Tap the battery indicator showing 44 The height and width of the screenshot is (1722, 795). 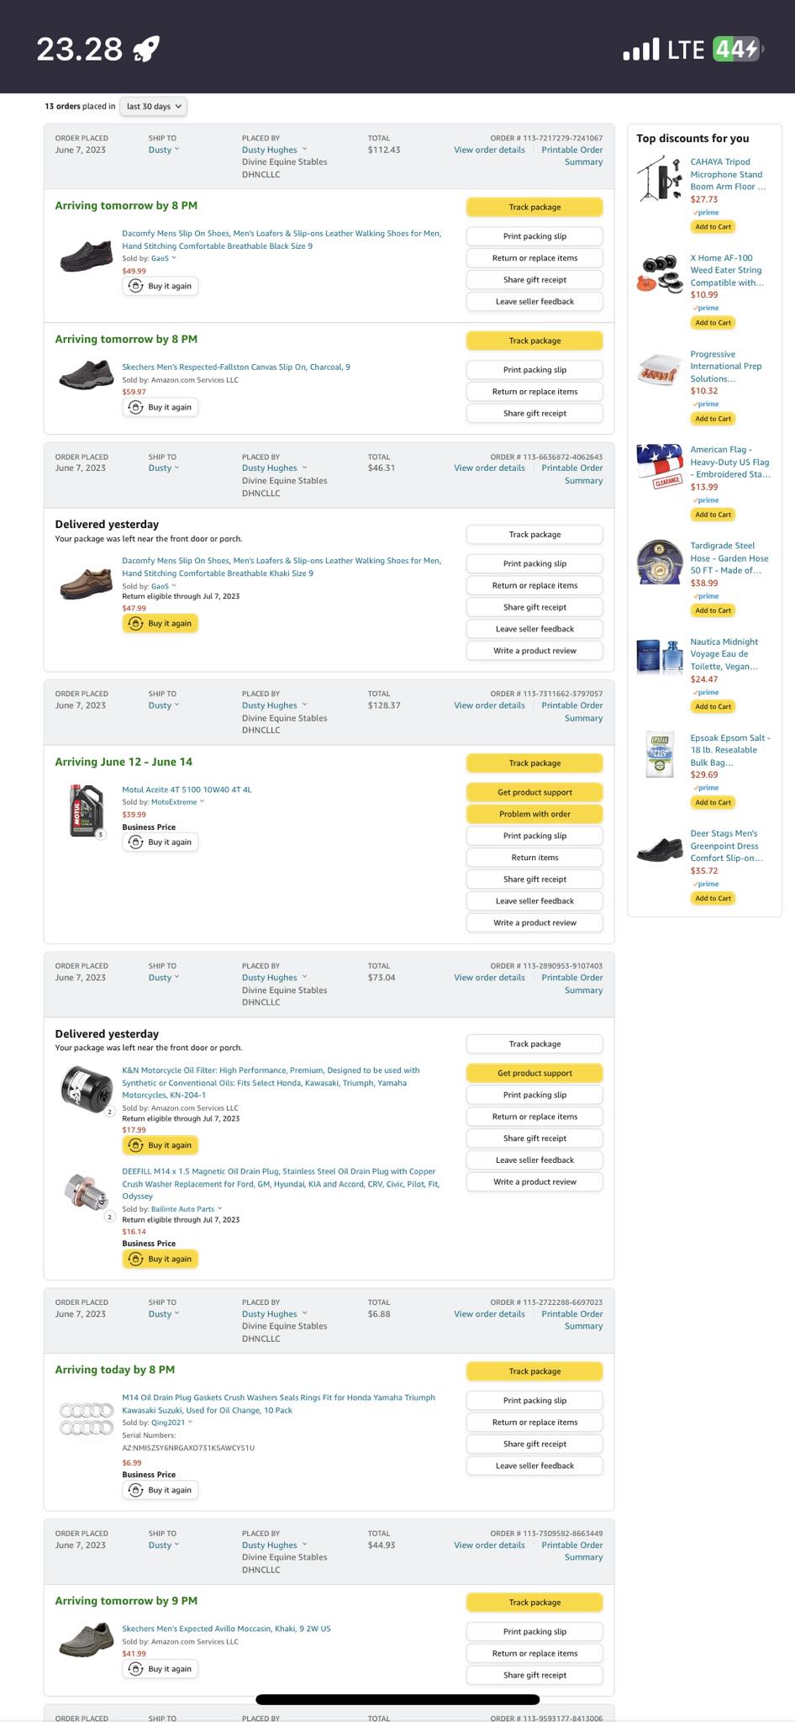pos(737,50)
